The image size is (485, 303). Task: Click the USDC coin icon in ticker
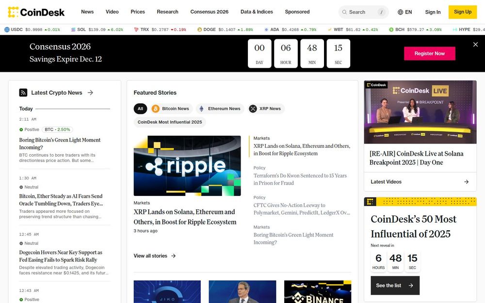[x=7, y=30]
